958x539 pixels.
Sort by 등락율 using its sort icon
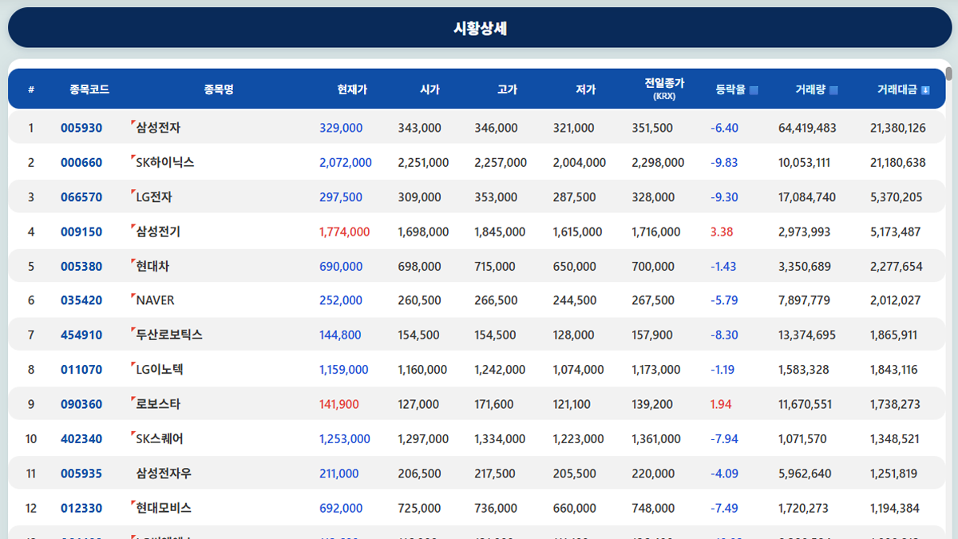pyautogui.click(x=754, y=90)
